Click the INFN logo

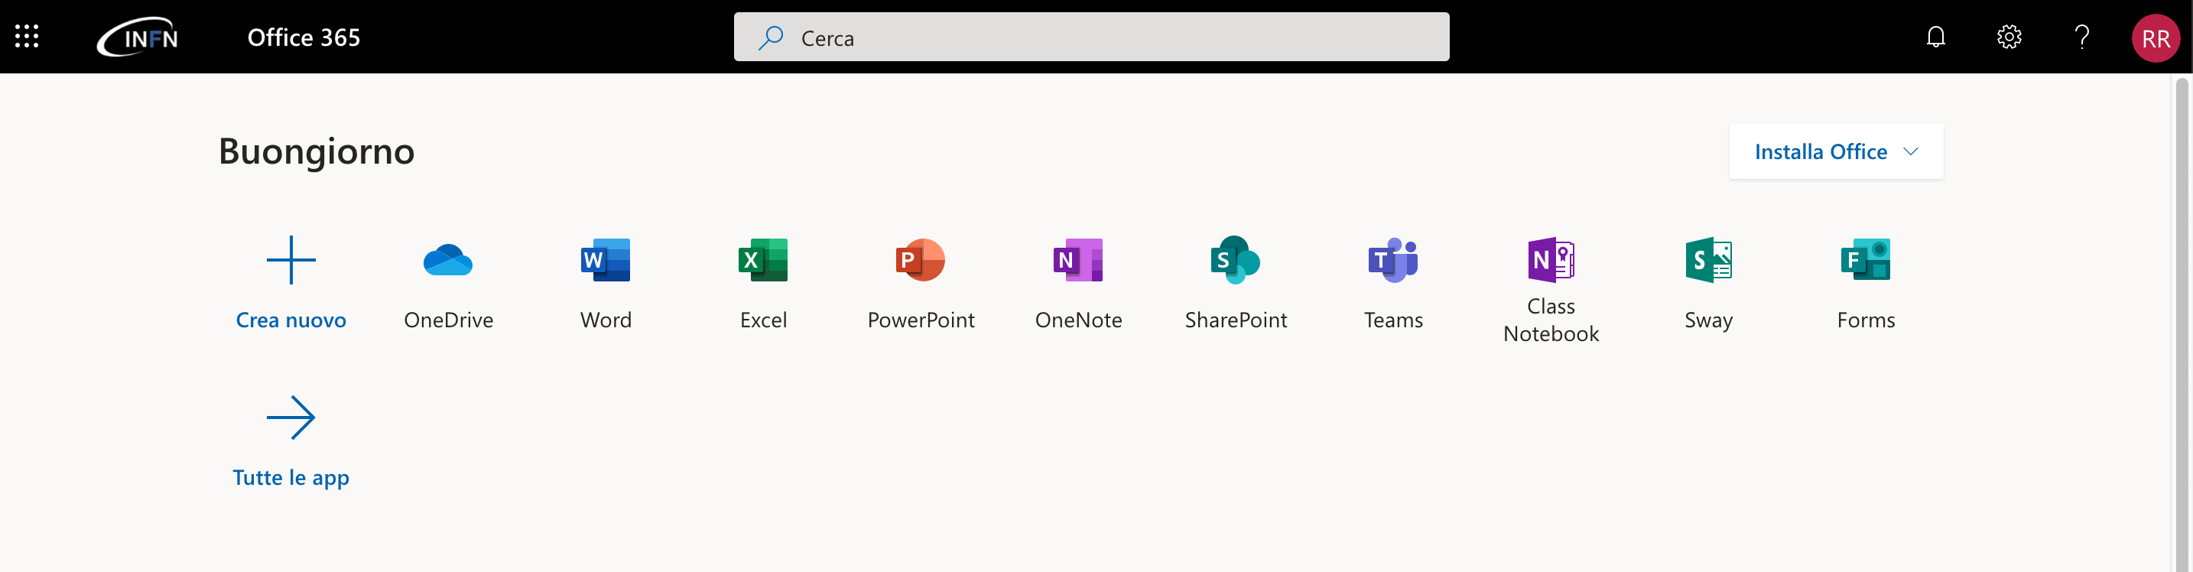[138, 37]
